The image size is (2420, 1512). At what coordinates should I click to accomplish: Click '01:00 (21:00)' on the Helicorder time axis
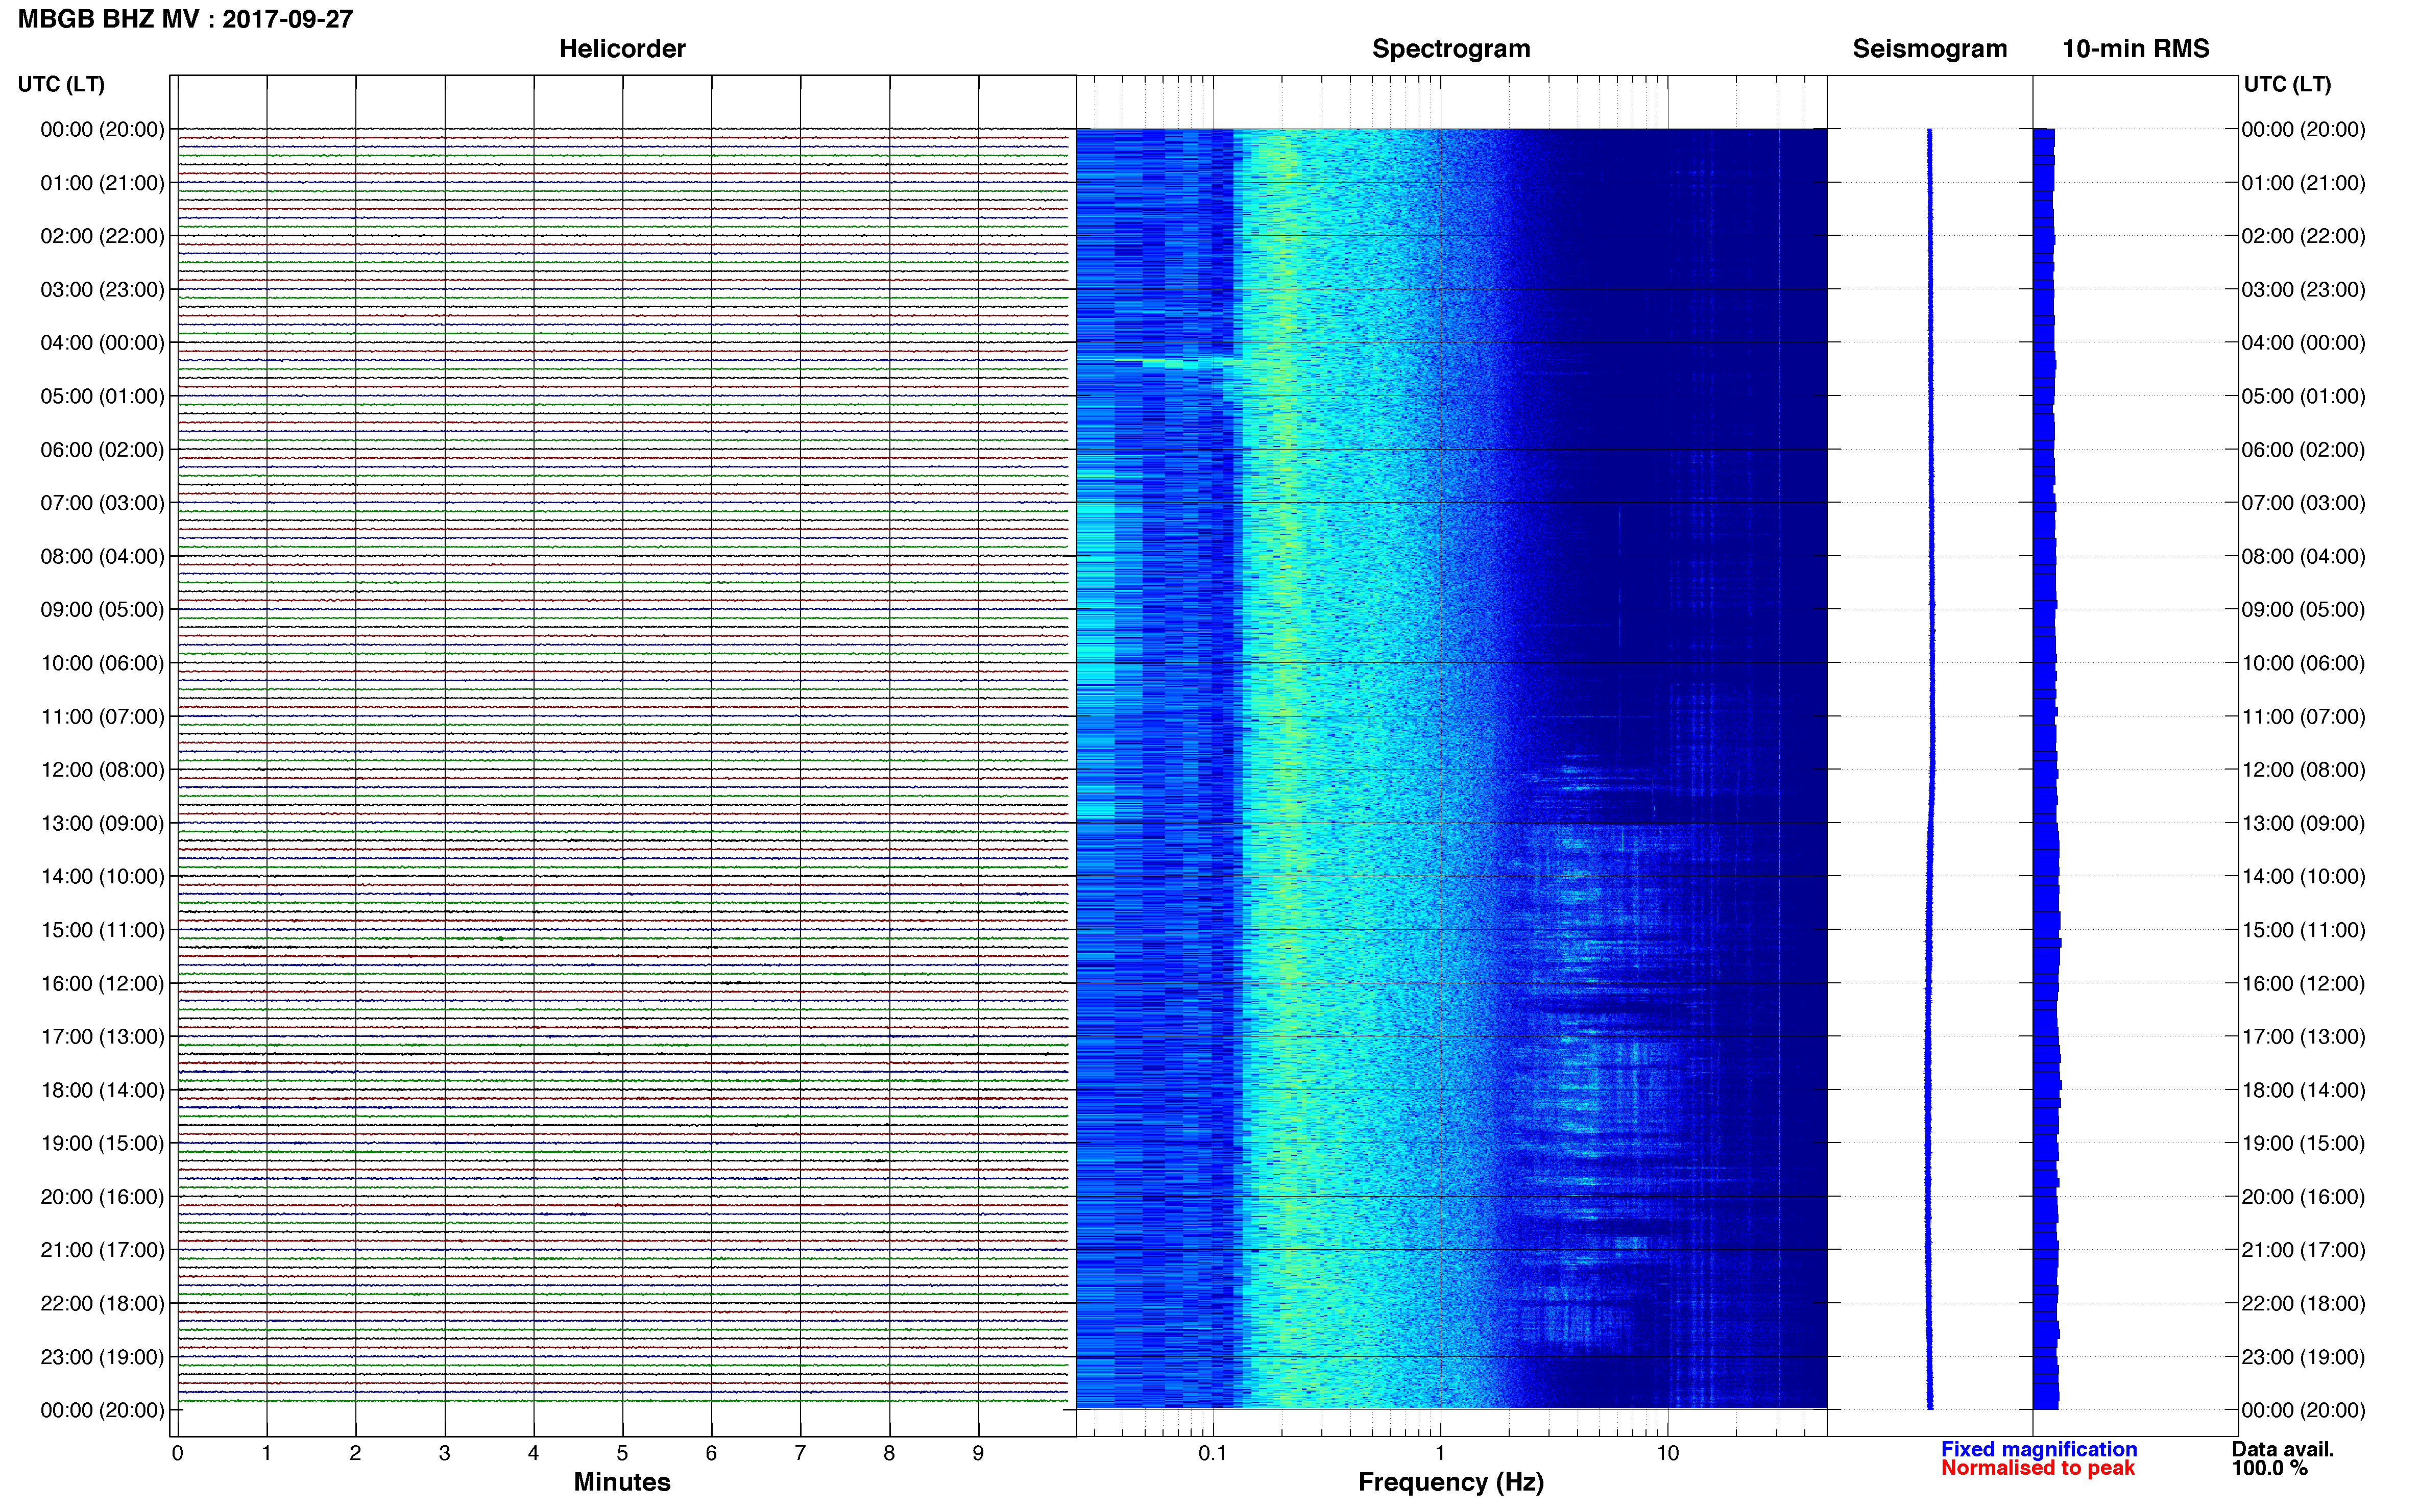102,183
